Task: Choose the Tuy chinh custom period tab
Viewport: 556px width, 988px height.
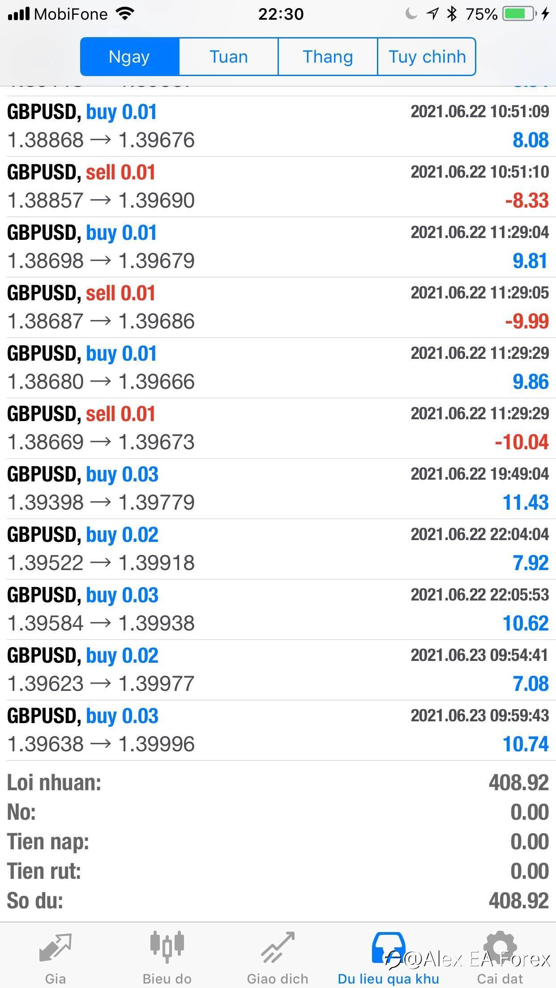Action: click(427, 57)
